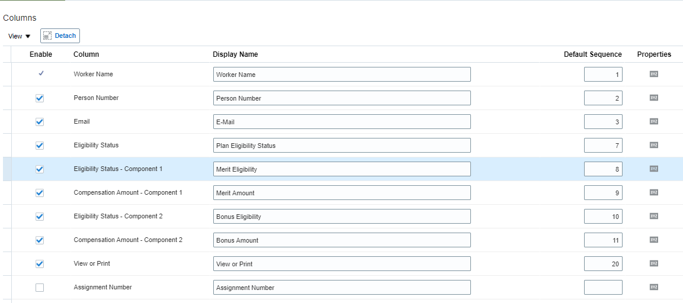
Task: Click properties icon for Eligibility Status row
Action: click(654, 145)
